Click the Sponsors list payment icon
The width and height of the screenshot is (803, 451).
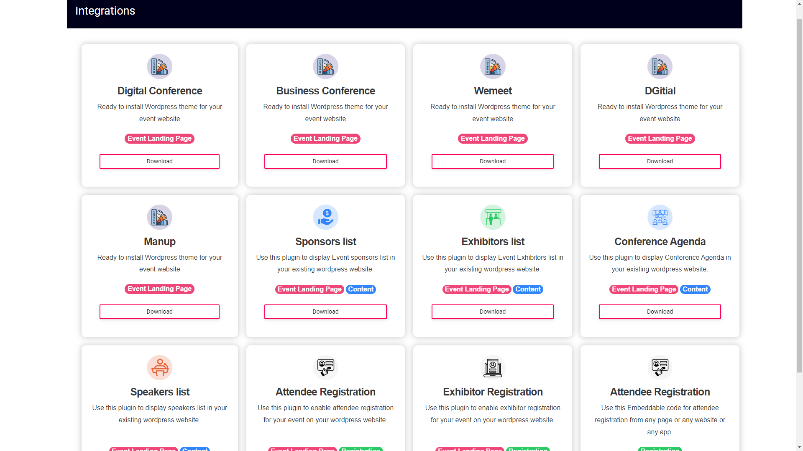326,216
